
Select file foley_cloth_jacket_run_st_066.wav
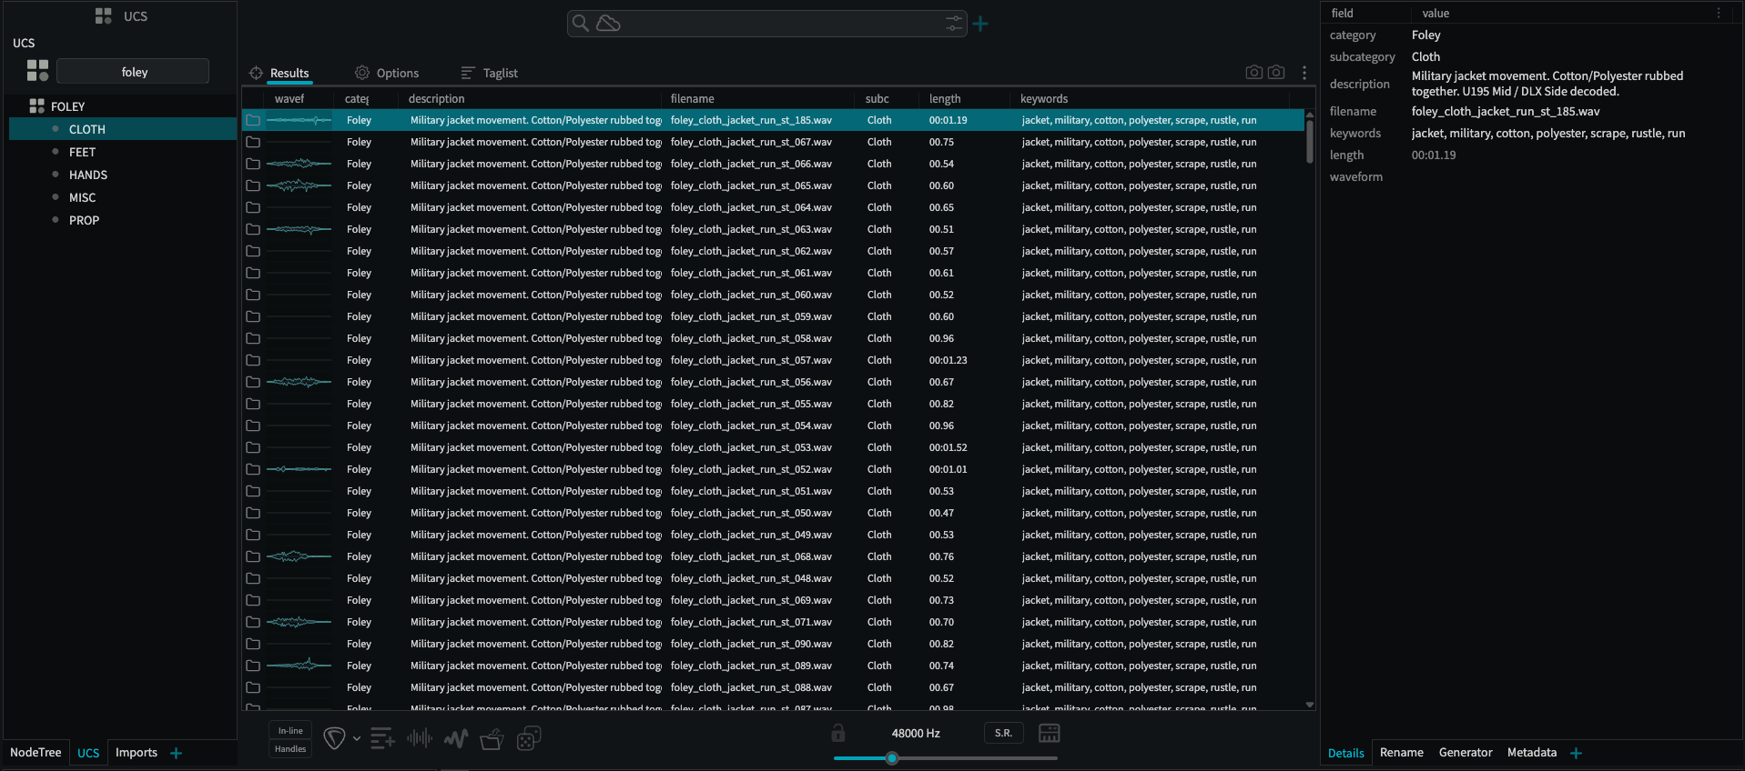[x=751, y=164]
